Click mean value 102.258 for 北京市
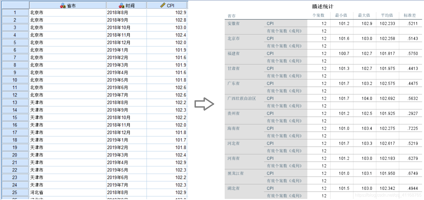Viewport: 424px width, 200px height. click(x=387, y=38)
